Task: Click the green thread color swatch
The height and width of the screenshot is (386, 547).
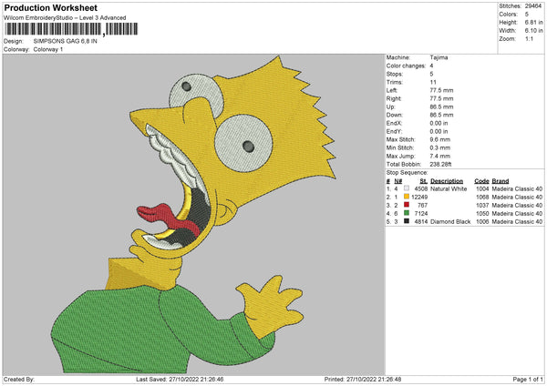Action: [407, 213]
